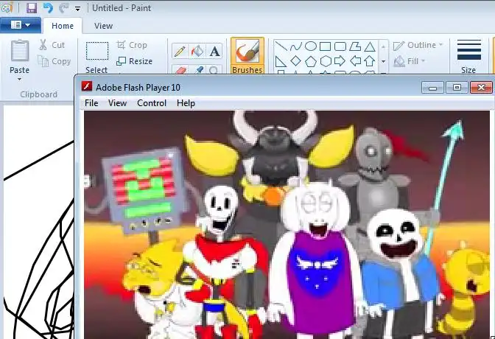Image resolution: width=495 pixels, height=339 pixels.
Task: Select the Fill with color bucket tool
Action: [197, 51]
